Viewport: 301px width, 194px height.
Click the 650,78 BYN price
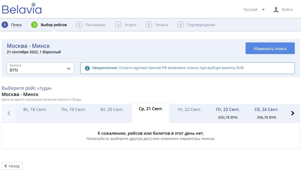click(228, 117)
